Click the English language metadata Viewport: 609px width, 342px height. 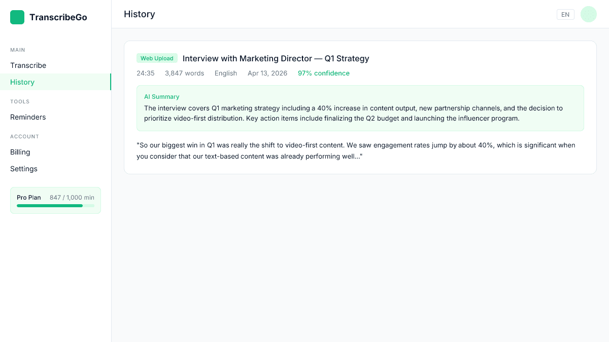tap(225, 73)
